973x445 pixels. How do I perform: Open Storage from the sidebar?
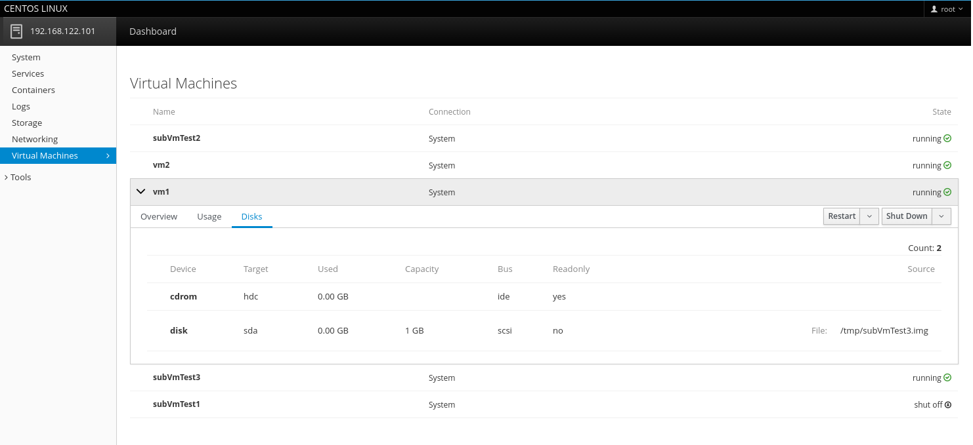tap(27, 123)
